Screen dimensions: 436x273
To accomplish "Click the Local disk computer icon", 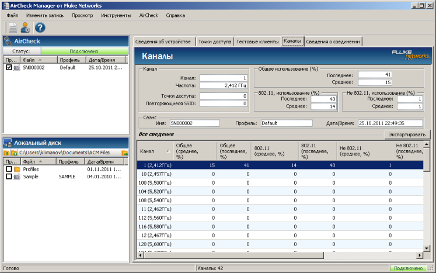I will pos(8,143).
